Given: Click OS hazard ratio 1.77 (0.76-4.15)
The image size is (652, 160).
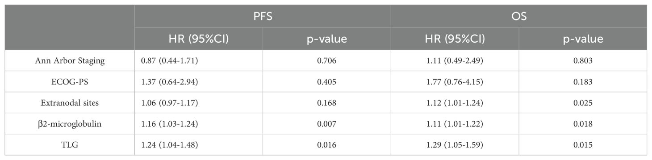Looking at the screenshot, I should (425, 82).
